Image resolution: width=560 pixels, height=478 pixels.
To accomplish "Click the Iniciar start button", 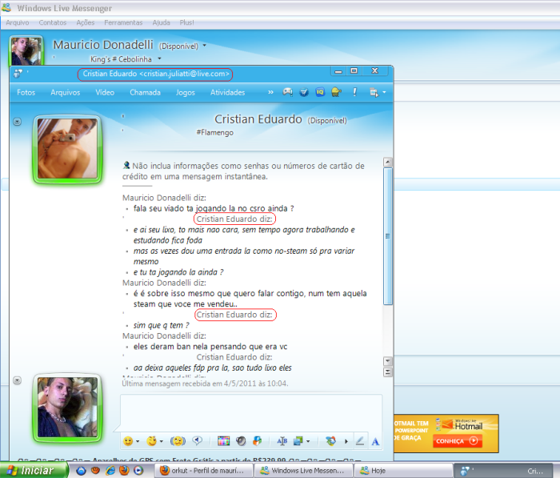I will 32,471.
